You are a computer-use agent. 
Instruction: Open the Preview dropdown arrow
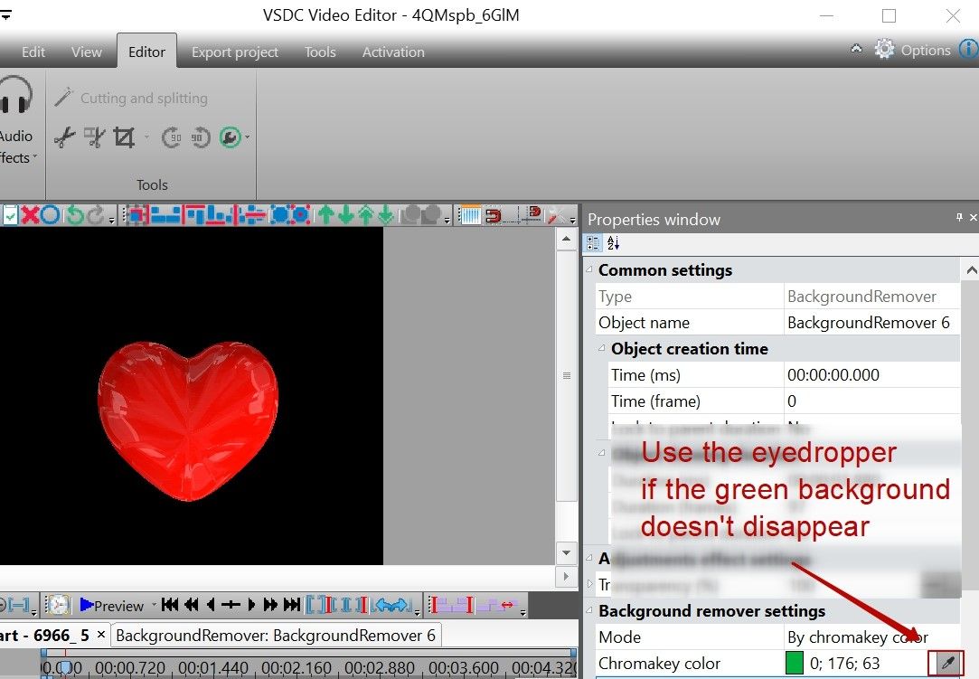pyautogui.click(x=154, y=605)
